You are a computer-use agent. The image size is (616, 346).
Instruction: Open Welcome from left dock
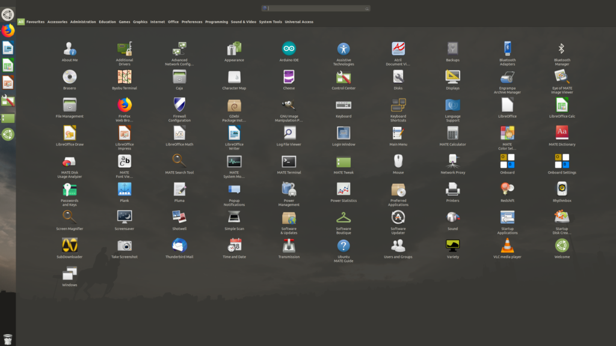7,135
